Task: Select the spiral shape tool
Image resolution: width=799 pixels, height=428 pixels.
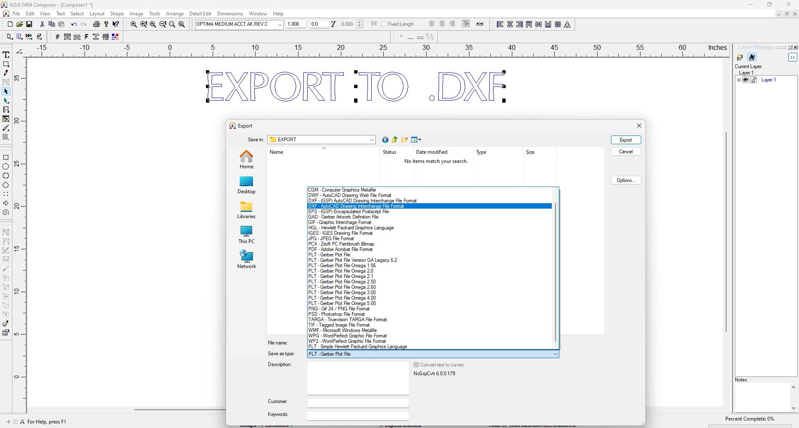Action: point(6,212)
